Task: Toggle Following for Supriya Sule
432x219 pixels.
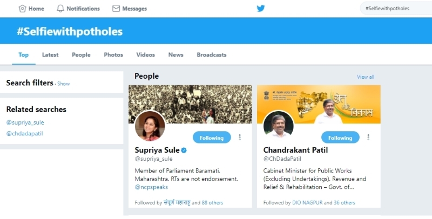Action: pos(212,138)
